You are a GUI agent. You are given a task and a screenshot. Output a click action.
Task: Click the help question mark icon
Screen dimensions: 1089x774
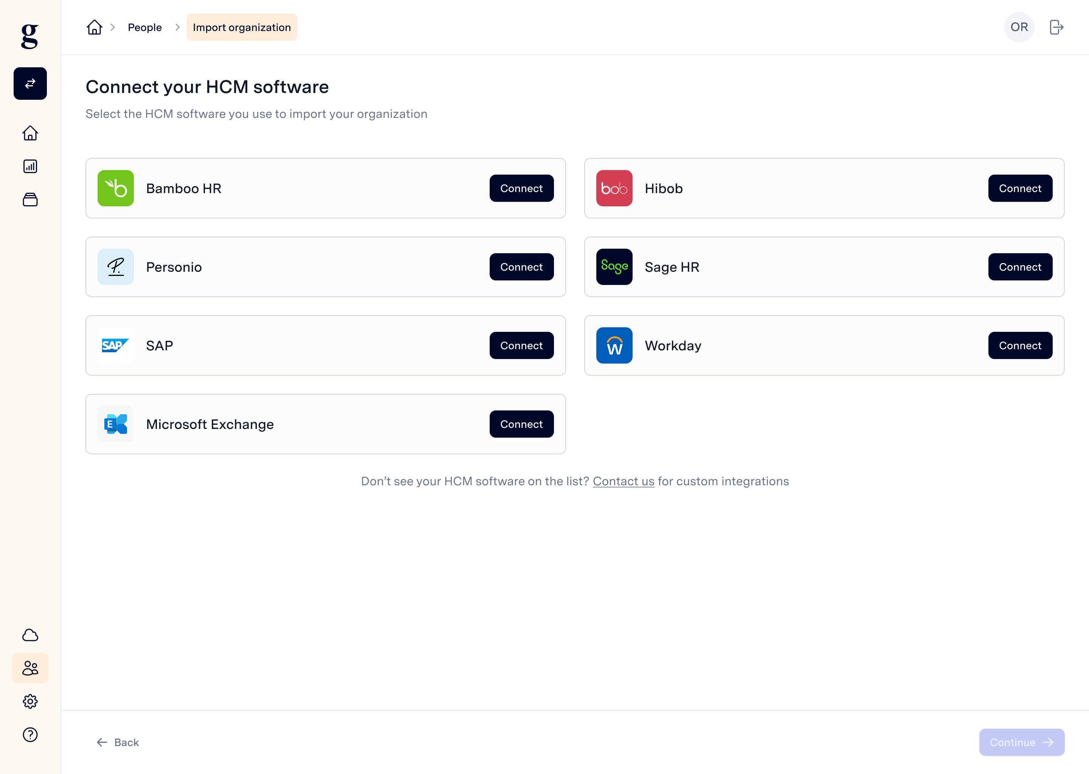pos(30,735)
